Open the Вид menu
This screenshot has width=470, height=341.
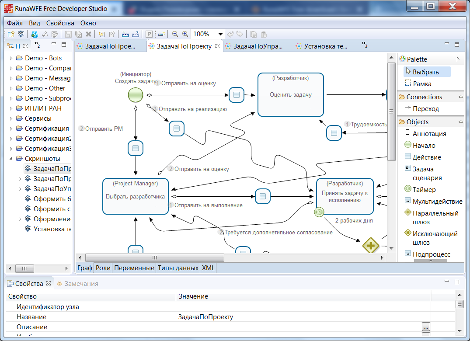(x=35, y=23)
